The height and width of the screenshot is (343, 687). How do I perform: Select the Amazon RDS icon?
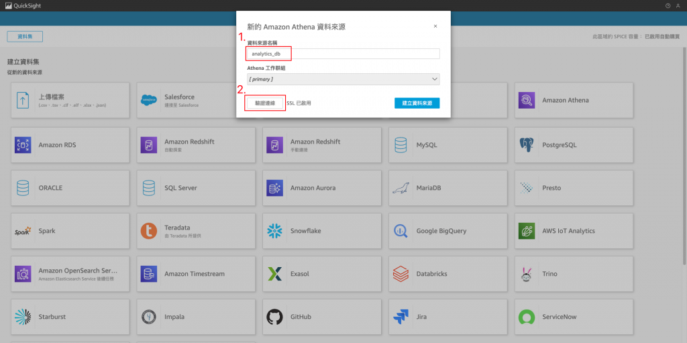coord(22,145)
